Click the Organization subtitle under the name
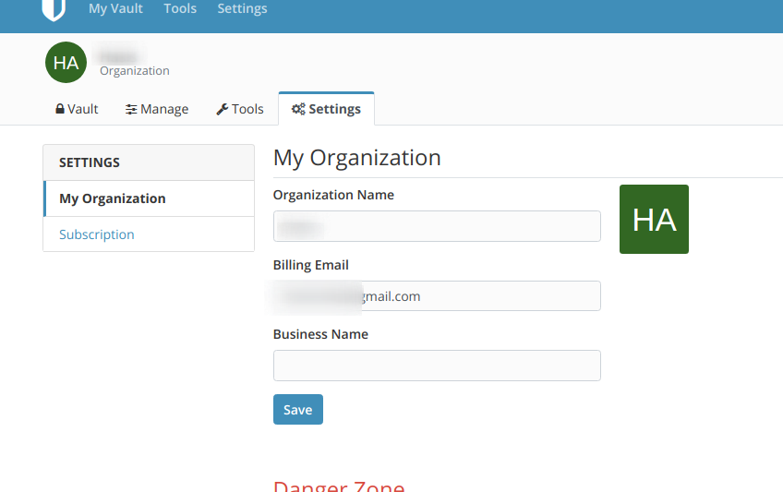Screen dimensions: 783x492 pos(135,71)
